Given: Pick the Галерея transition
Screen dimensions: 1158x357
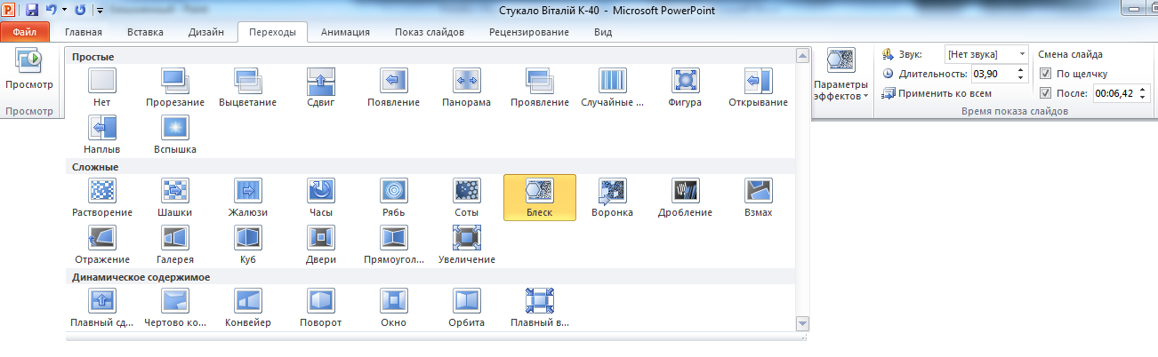Looking at the screenshot, I should coord(175,244).
